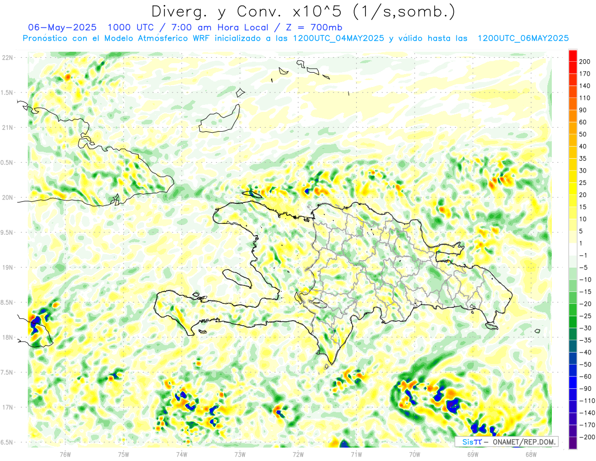Click the 70W longitude label
596x461 pixels.
pos(415,454)
